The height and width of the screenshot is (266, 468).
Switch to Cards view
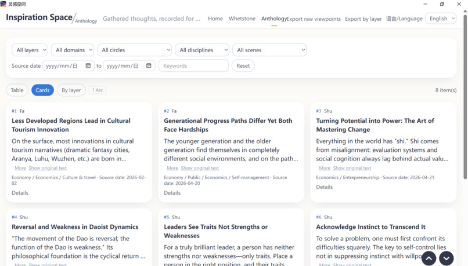pos(42,90)
